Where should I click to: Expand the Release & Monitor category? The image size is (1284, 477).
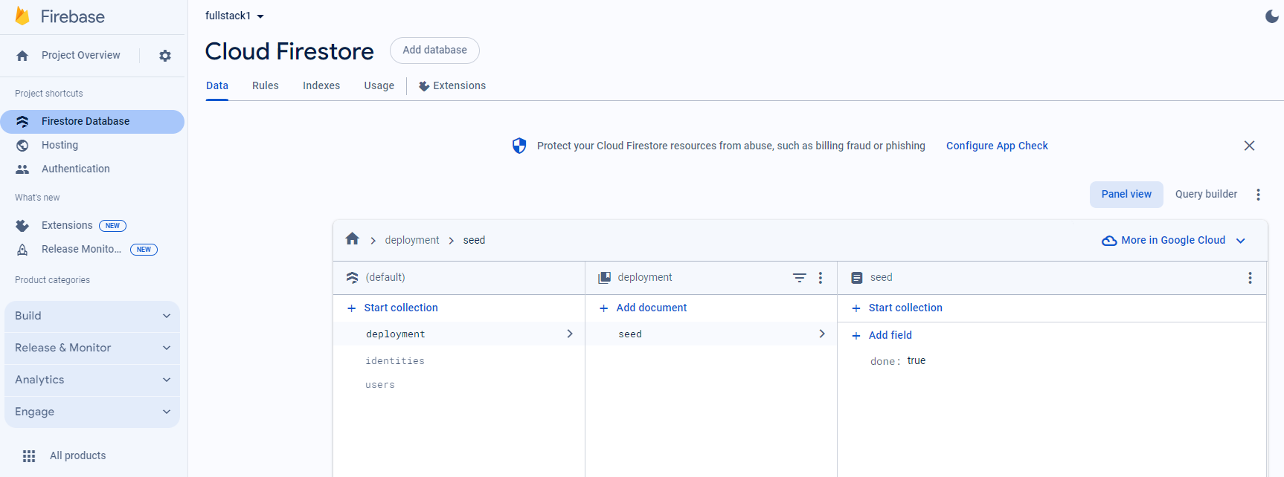click(92, 348)
